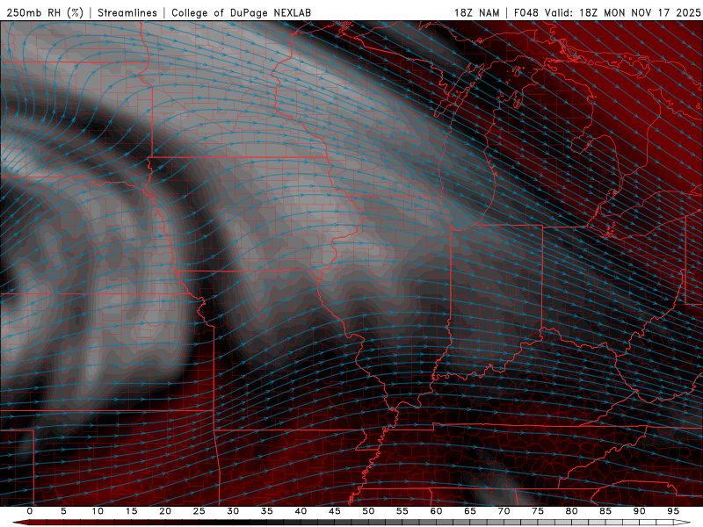Click the colorbar tick label 45
The image size is (703, 527).
tap(335, 511)
